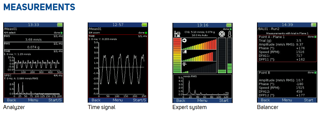Viewport: 320px width, 116px height.
Task: Click the done indicator in the Point B box
Action: (315, 73)
